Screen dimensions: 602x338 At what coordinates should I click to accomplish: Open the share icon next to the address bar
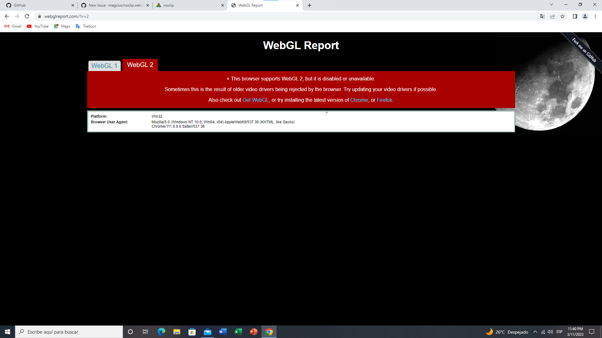tap(552, 16)
